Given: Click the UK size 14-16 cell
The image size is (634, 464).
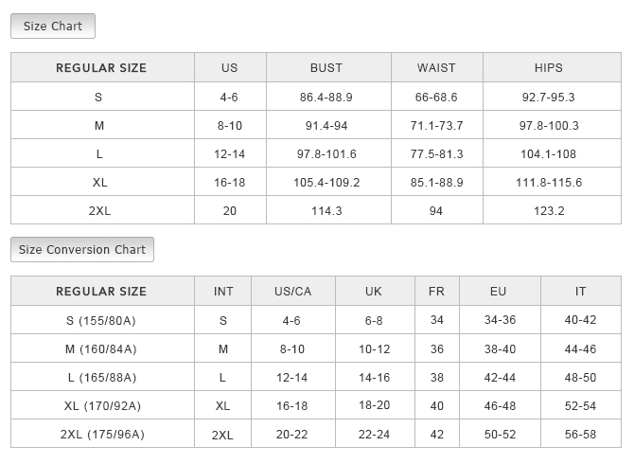Looking at the screenshot, I should click(374, 378).
